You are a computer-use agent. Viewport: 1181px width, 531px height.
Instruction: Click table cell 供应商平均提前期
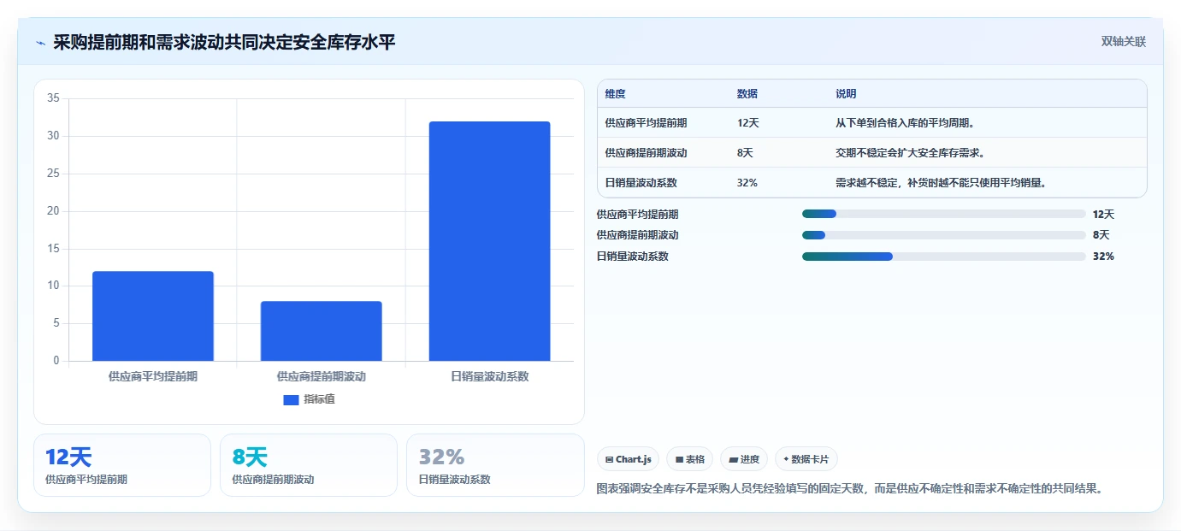646,123
